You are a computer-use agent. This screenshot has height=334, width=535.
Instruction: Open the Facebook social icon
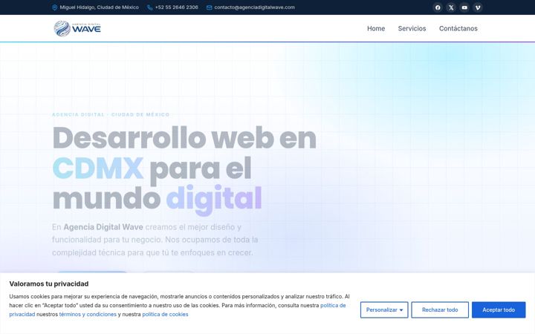click(x=438, y=7)
